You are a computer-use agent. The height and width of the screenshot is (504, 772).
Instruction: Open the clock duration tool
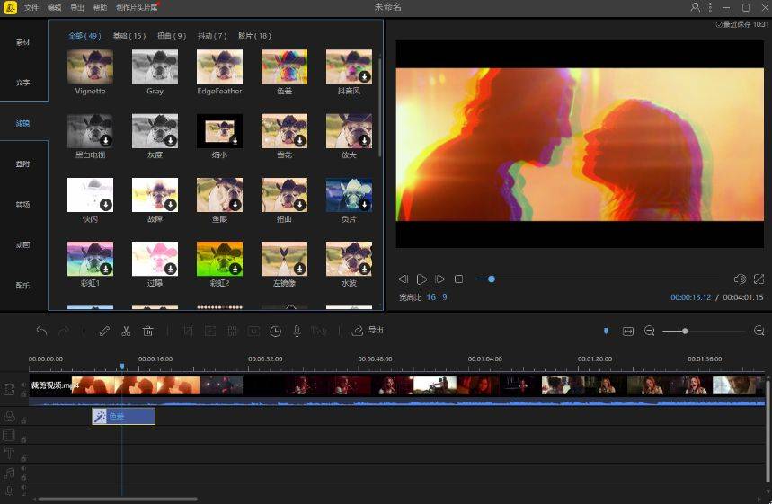click(x=275, y=331)
